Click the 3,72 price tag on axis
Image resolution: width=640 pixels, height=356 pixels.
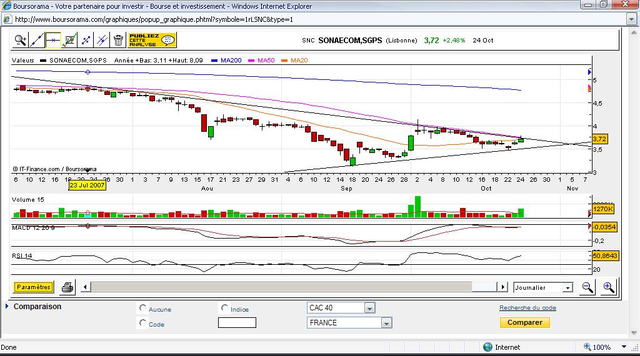[x=599, y=139]
